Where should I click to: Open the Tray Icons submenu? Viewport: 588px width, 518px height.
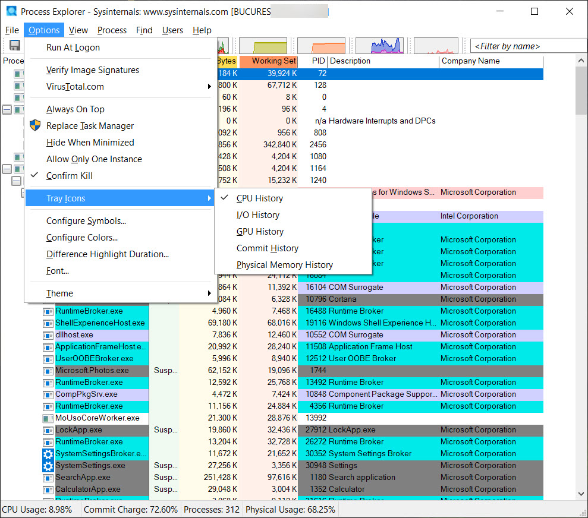[120, 198]
